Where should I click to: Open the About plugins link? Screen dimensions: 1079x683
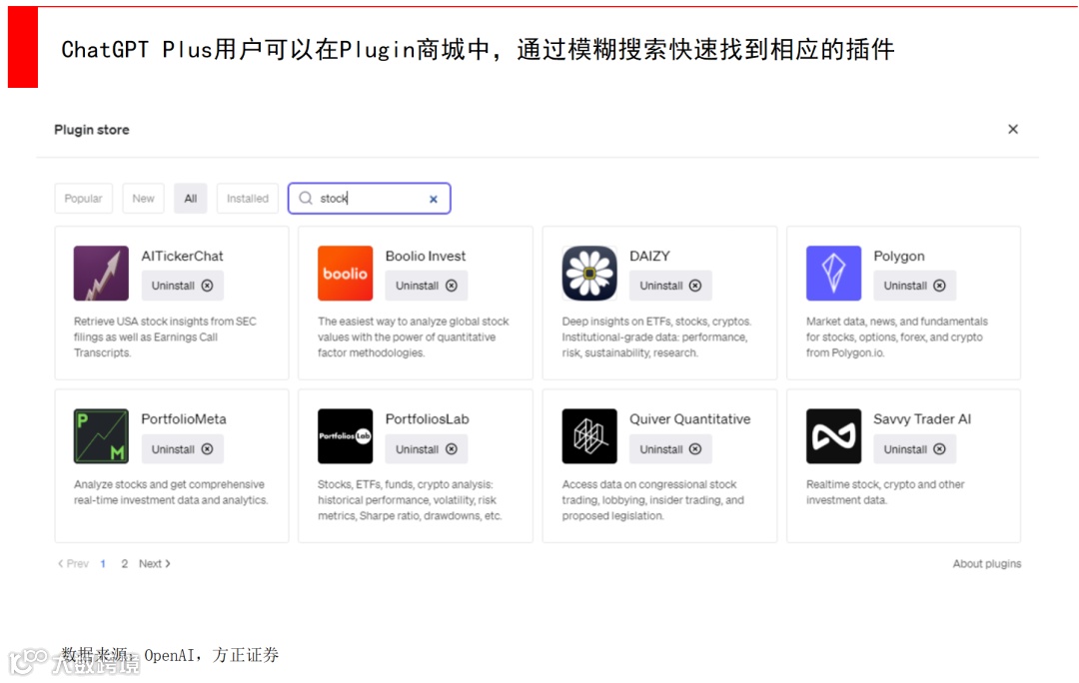tap(987, 563)
